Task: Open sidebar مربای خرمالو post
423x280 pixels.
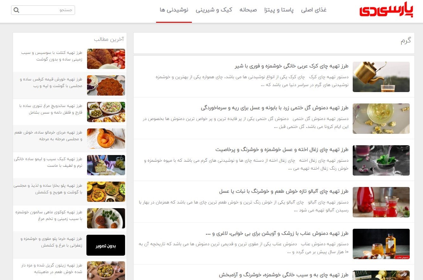Action: 48,135
